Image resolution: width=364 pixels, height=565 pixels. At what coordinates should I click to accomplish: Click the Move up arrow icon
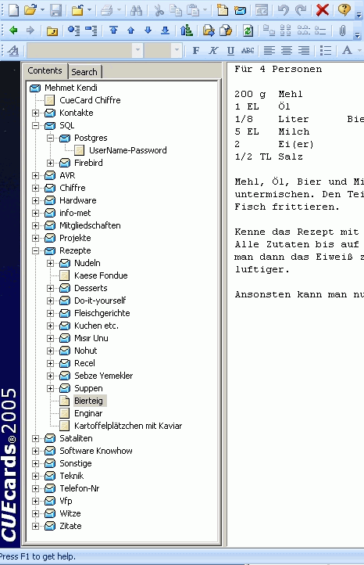(x=131, y=31)
